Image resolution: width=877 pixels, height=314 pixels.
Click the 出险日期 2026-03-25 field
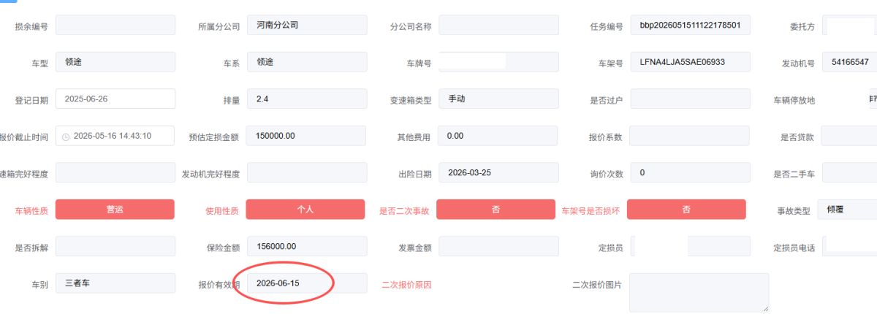tap(498, 173)
